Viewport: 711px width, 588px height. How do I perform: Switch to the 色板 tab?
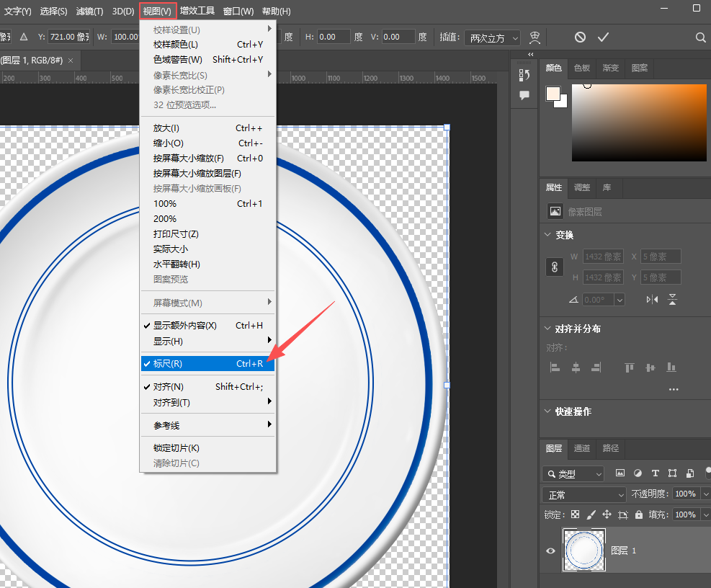pyautogui.click(x=582, y=68)
